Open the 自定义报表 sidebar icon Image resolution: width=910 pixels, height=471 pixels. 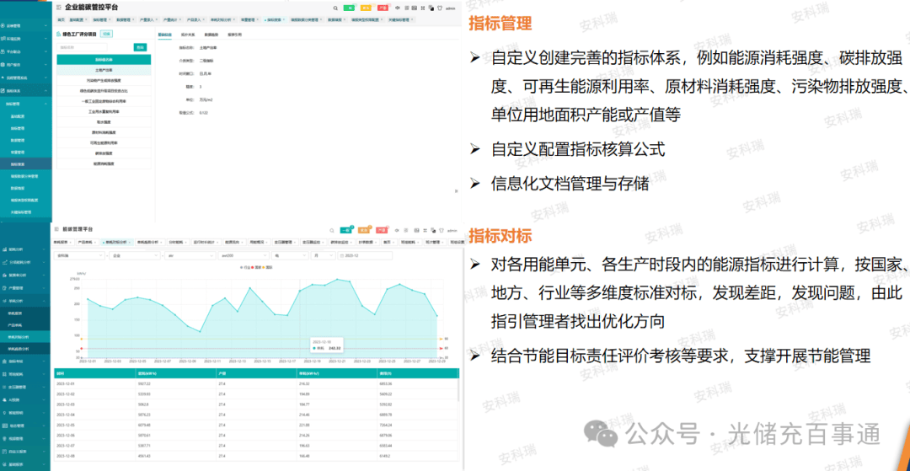coord(4,451)
